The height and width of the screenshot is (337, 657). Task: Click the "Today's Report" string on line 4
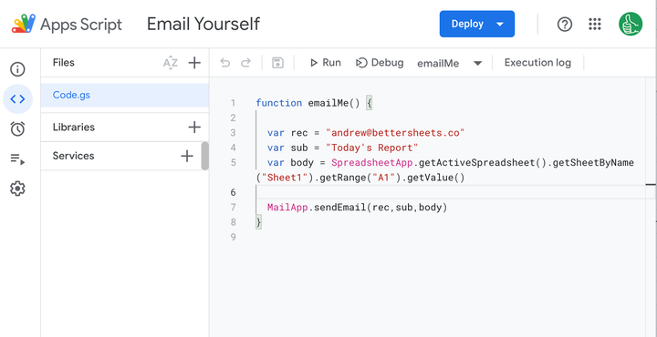coord(371,148)
